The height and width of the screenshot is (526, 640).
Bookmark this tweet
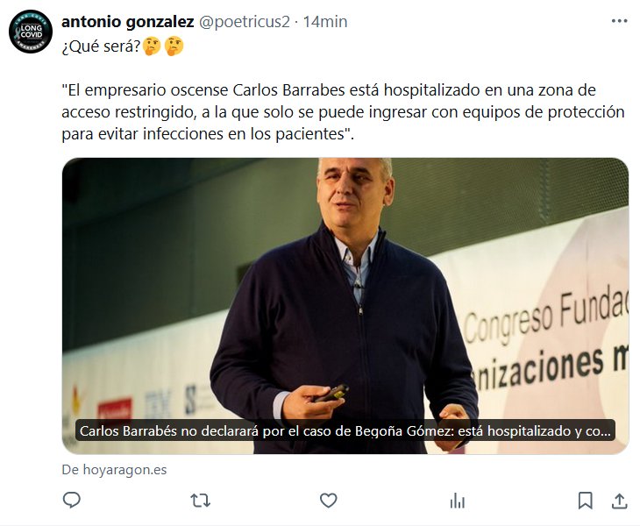pos(586,501)
